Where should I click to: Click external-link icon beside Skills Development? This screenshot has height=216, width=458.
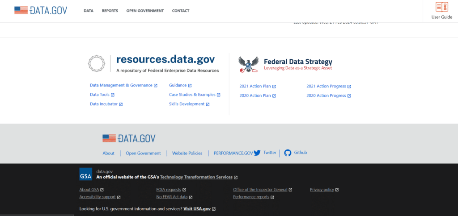click(208, 104)
